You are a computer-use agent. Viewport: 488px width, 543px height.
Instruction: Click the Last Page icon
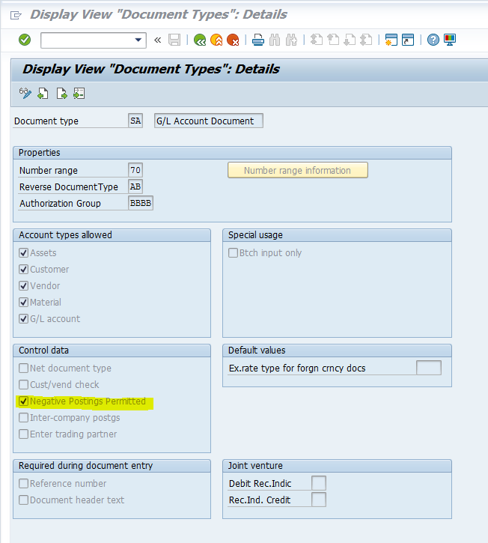pyautogui.click(x=366, y=40)
